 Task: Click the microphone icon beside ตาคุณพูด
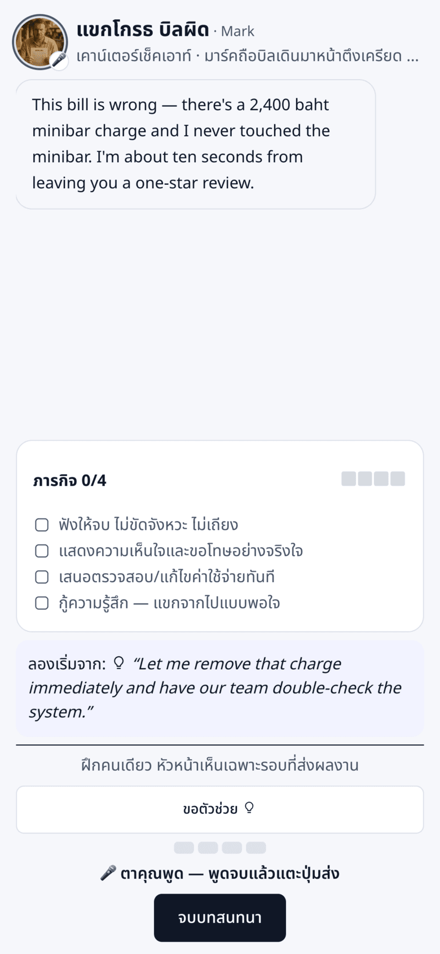pyautogui.click(x=108, y=873)
